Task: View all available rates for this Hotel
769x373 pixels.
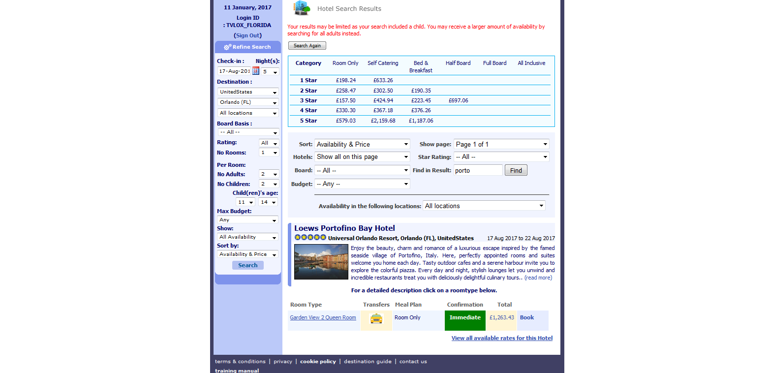Action: coord(502,338)
